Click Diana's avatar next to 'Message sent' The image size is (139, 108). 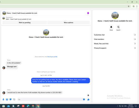click(4, 68)
